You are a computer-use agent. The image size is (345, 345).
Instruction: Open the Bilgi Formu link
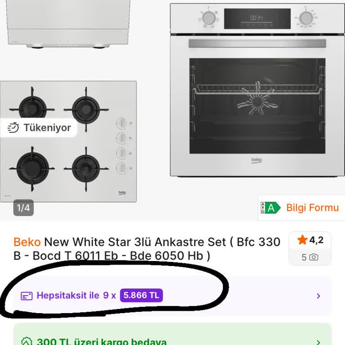[313, 208]
